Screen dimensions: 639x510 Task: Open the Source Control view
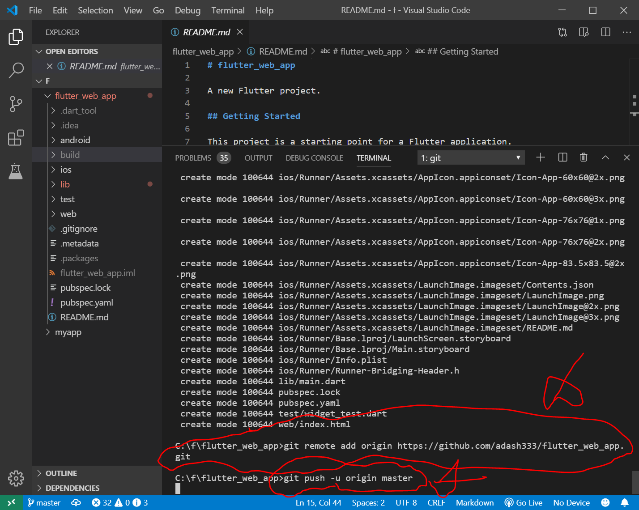click(x=16, y=104)
